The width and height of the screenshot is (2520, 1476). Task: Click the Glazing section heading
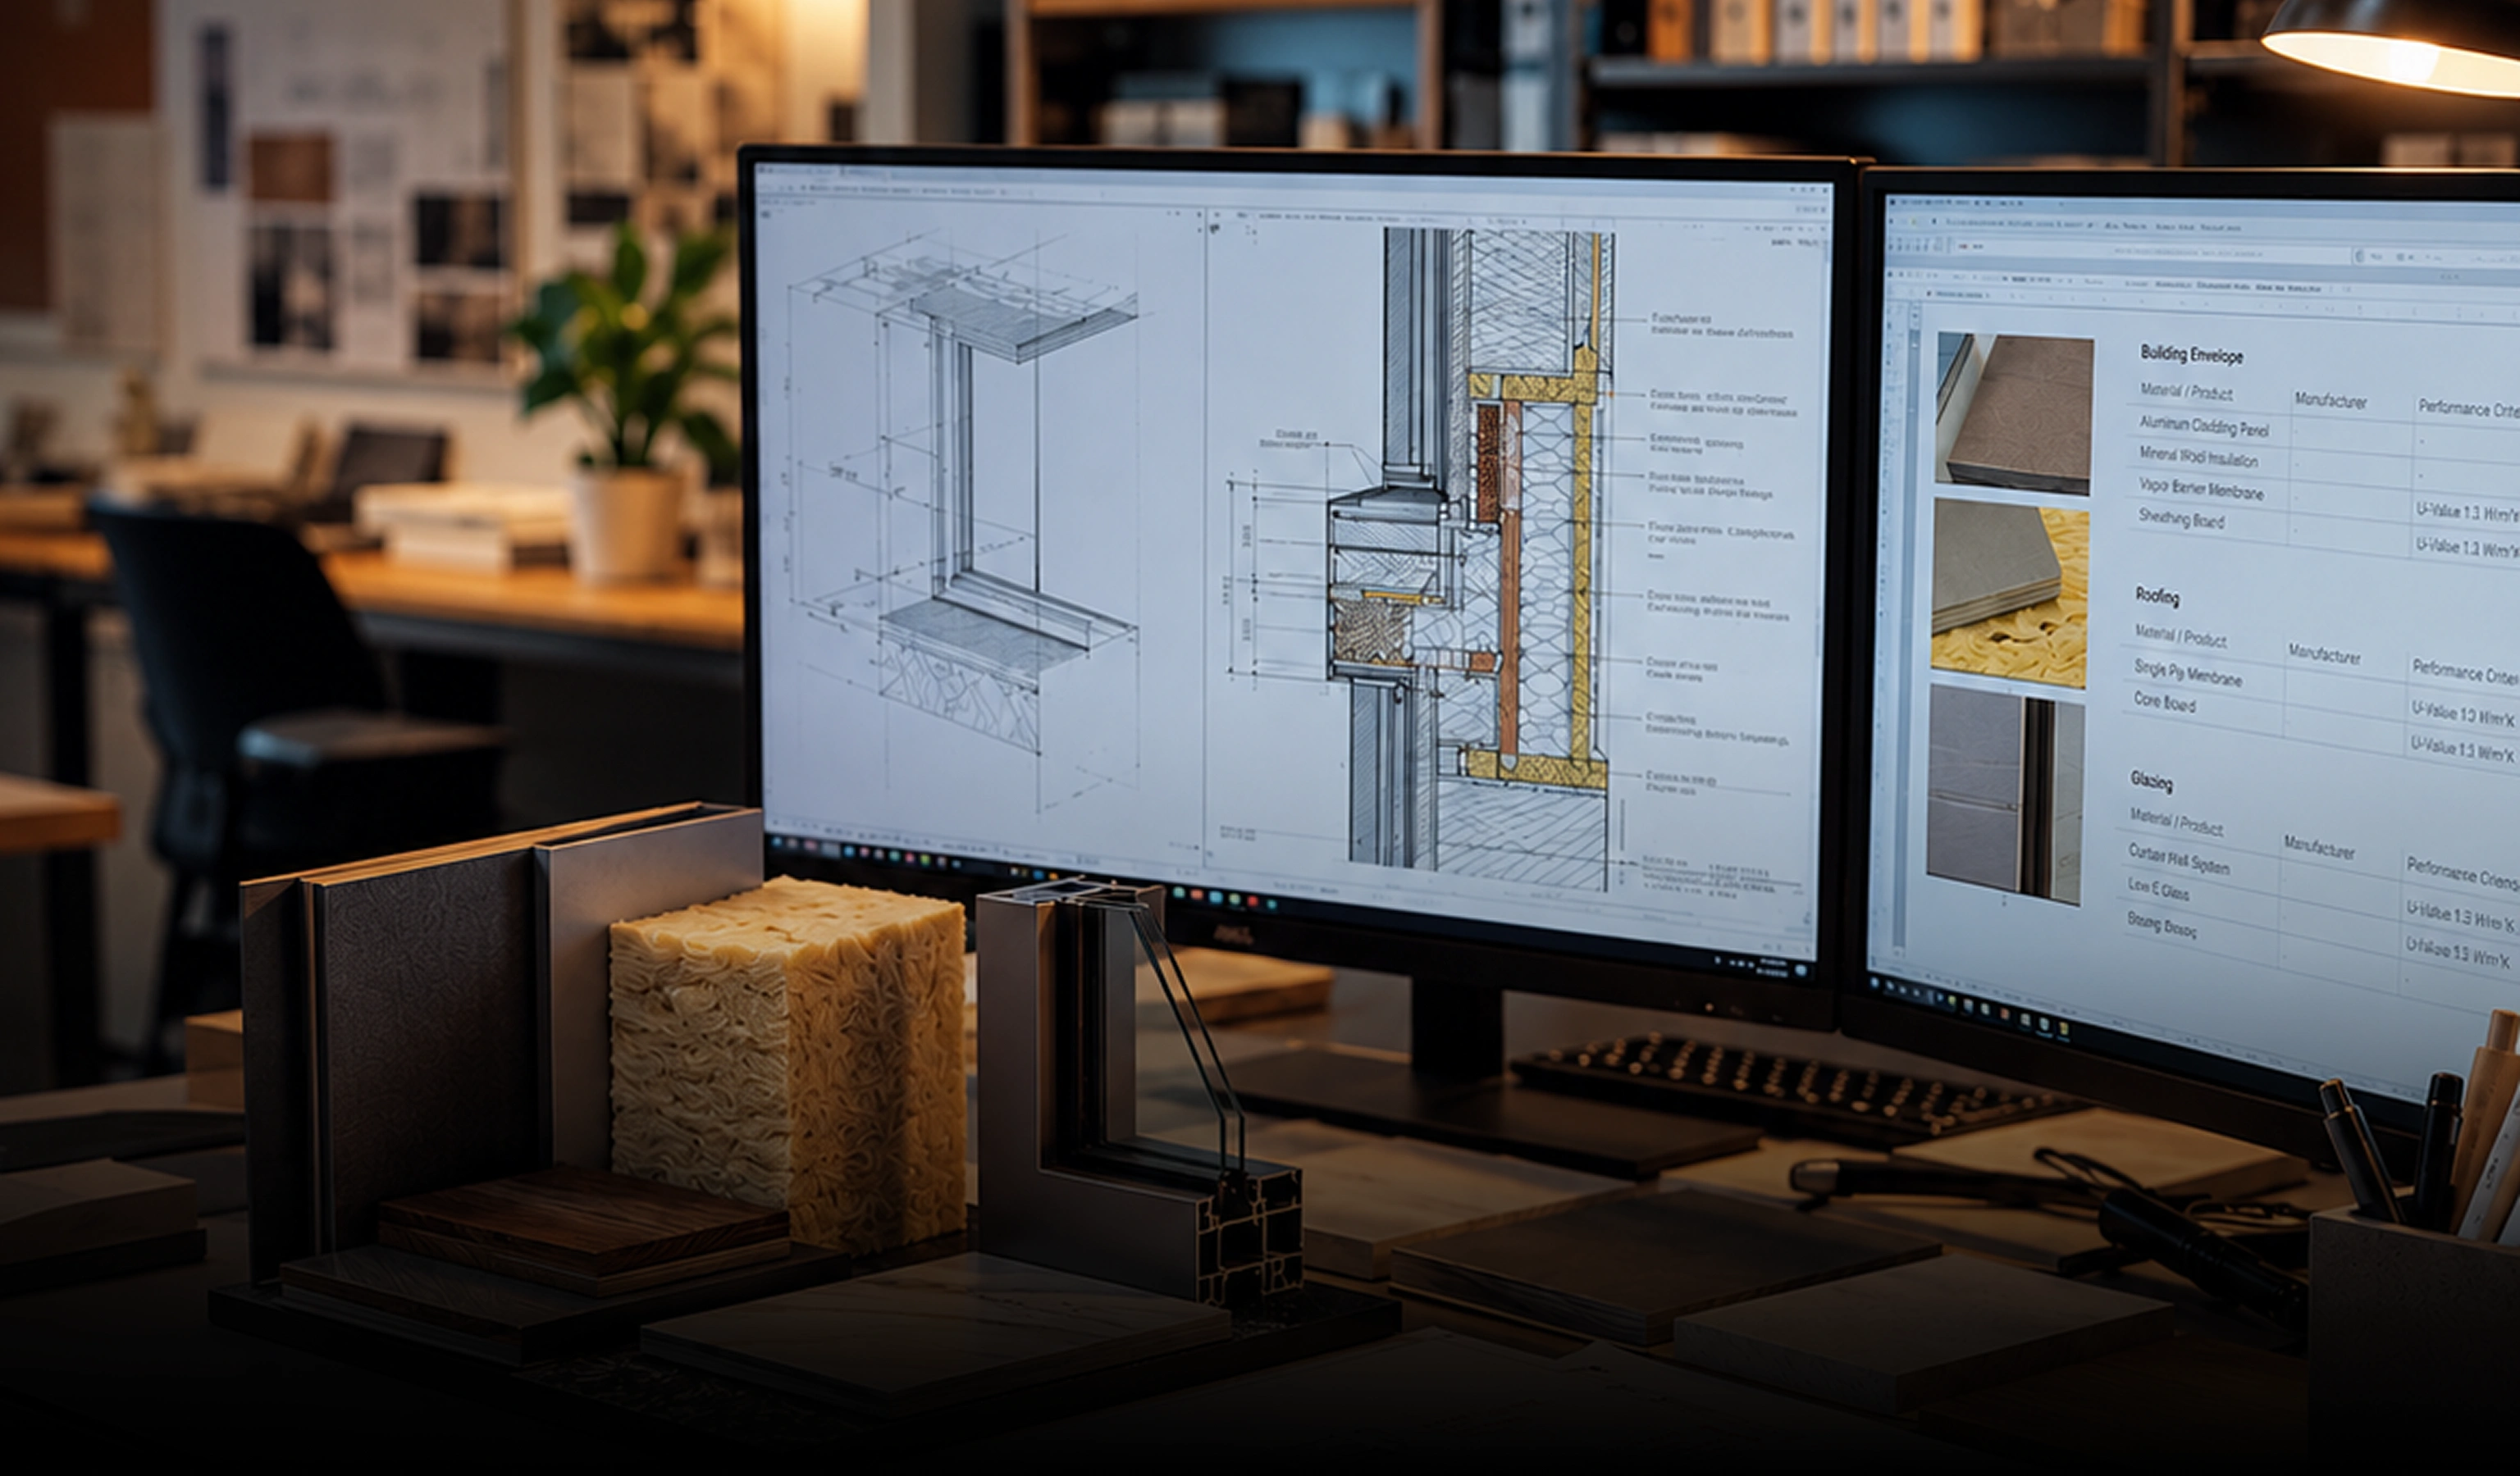2151,781
